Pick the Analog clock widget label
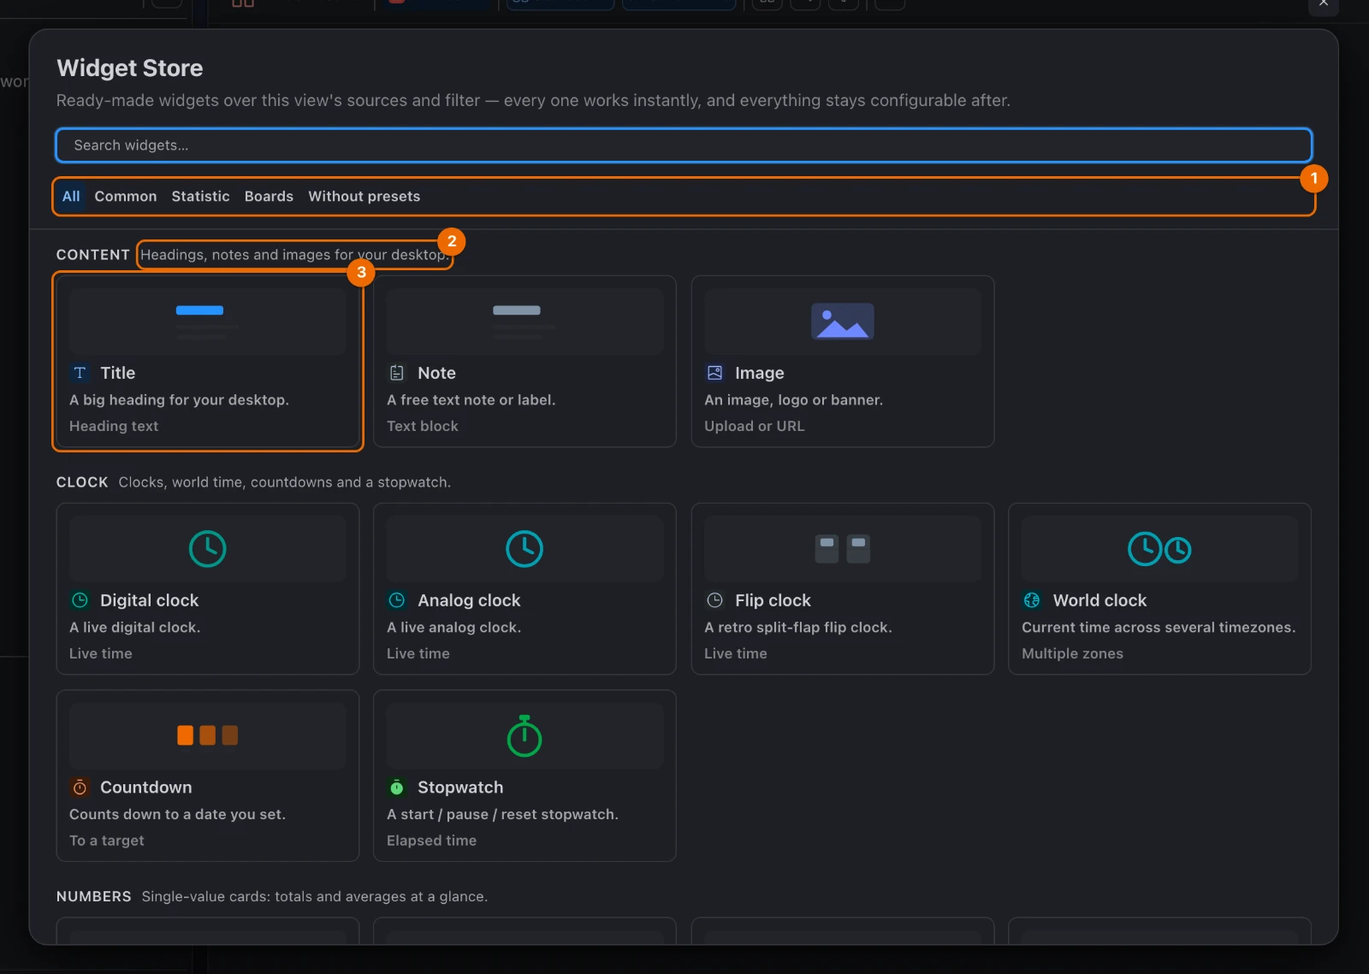This screenshot has height=974, width=1369. [469, 600]
